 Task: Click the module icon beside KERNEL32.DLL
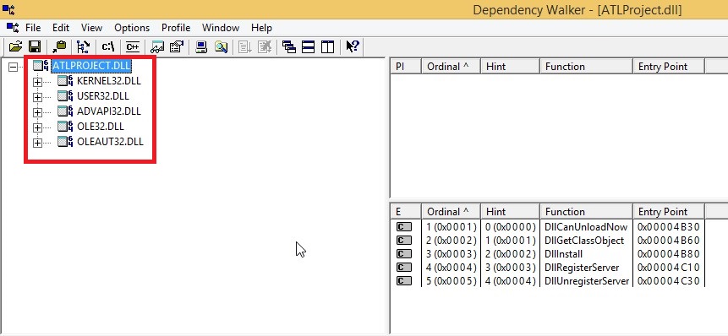65,81
